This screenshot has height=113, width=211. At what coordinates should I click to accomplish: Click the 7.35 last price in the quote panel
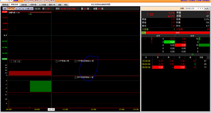[150, 14]
